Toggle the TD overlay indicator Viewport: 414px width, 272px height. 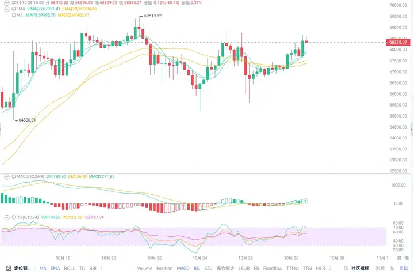82,269
